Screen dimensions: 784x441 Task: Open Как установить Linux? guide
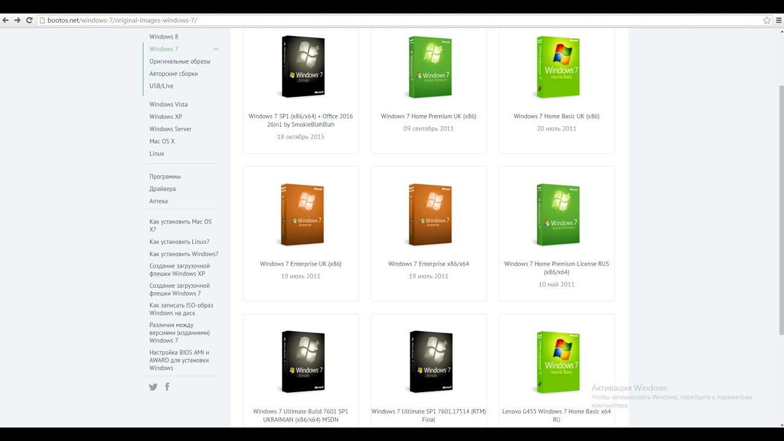179,241
